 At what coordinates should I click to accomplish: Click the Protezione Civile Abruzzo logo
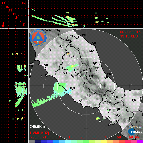(x=38, y=38)
